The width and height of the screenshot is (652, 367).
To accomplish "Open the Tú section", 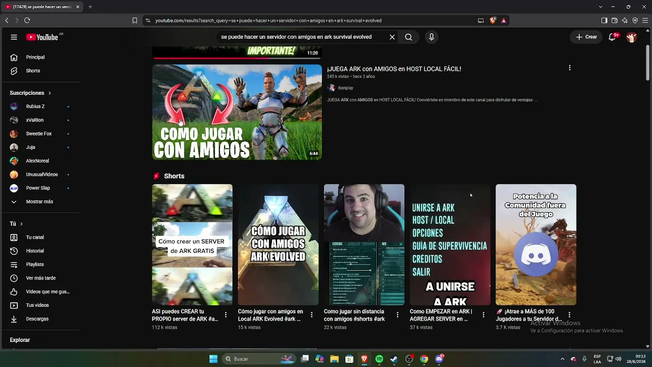I will (x=16, y=224).
